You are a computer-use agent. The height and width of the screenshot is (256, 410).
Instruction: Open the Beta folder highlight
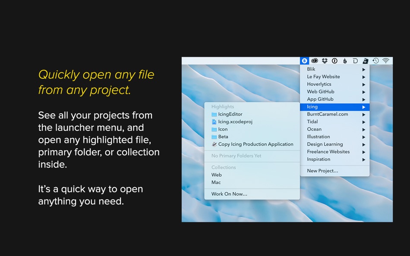click(252, 137)
